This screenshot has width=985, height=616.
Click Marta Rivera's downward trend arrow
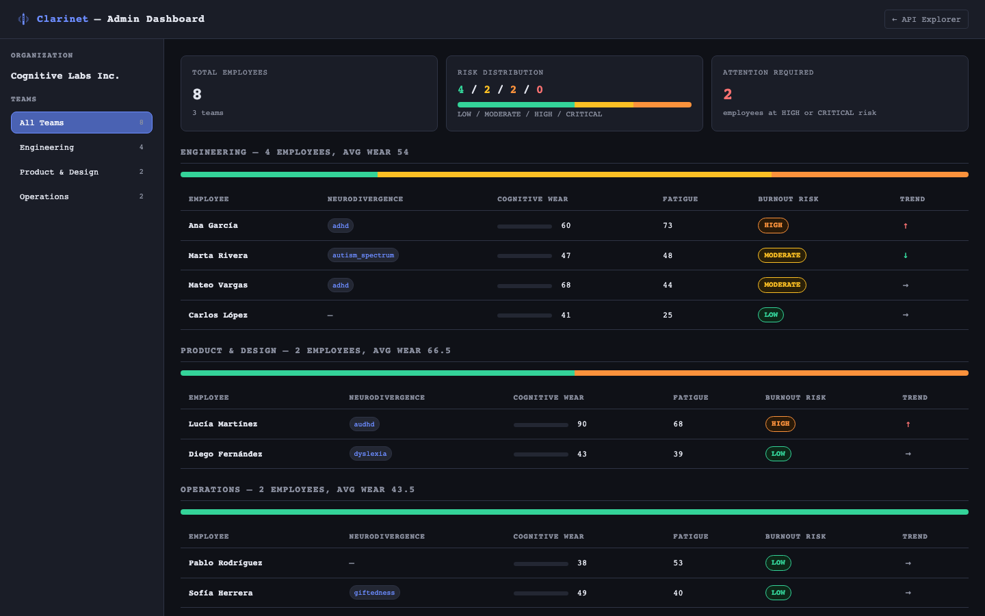pyautogui.click(x=906, y=255)
